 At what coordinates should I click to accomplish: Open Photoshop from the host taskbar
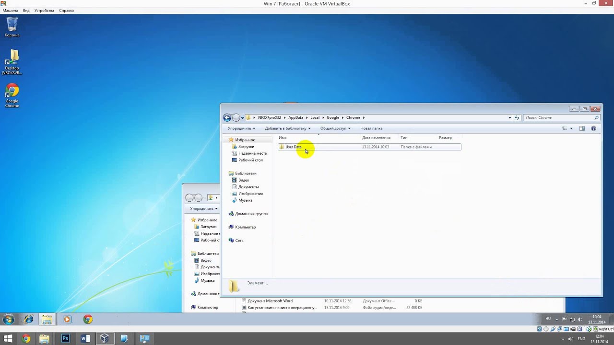(65, 339)
